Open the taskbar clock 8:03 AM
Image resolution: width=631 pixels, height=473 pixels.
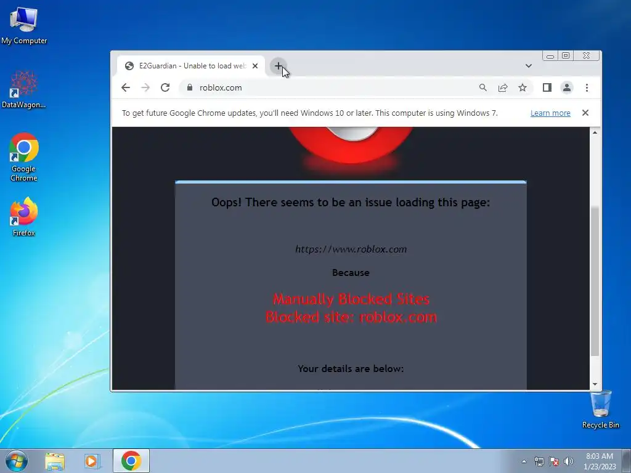click(600, 461)
